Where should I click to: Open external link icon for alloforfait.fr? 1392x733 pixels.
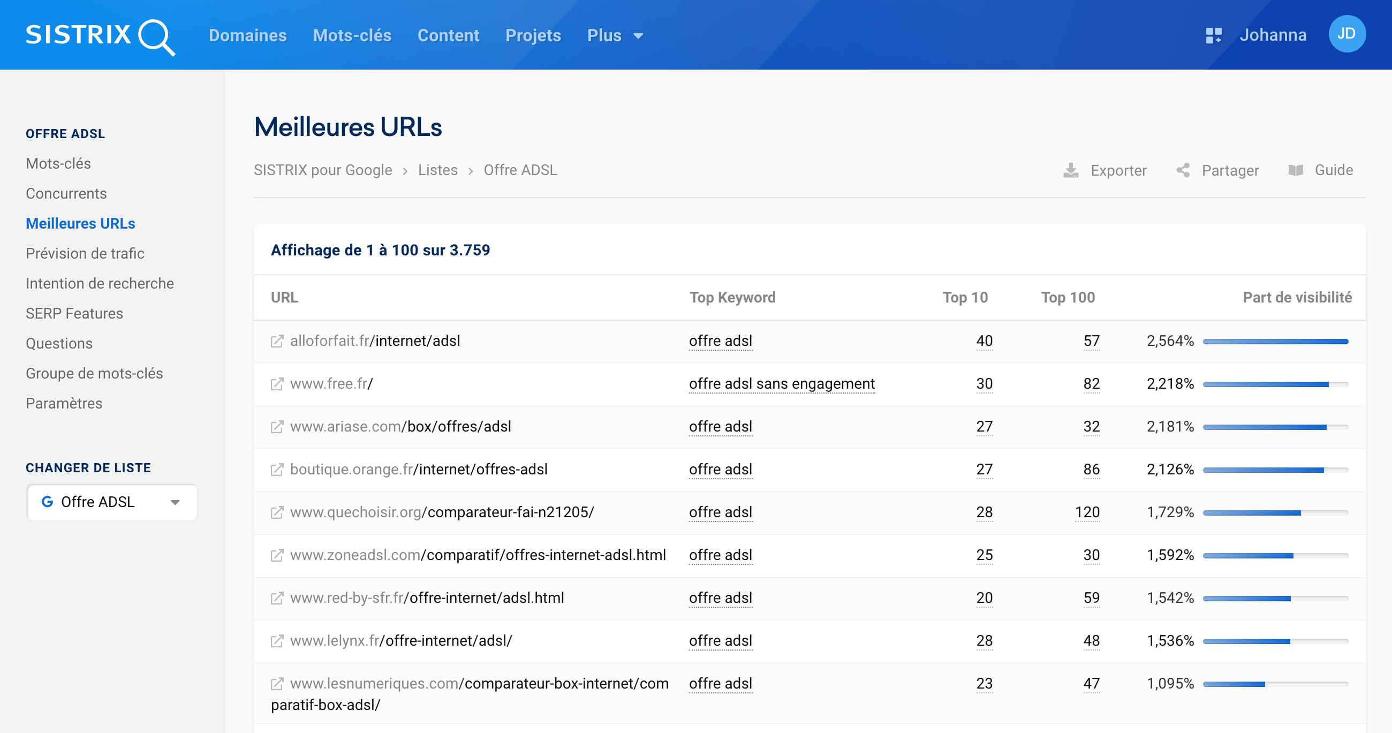tap(277, 341)
